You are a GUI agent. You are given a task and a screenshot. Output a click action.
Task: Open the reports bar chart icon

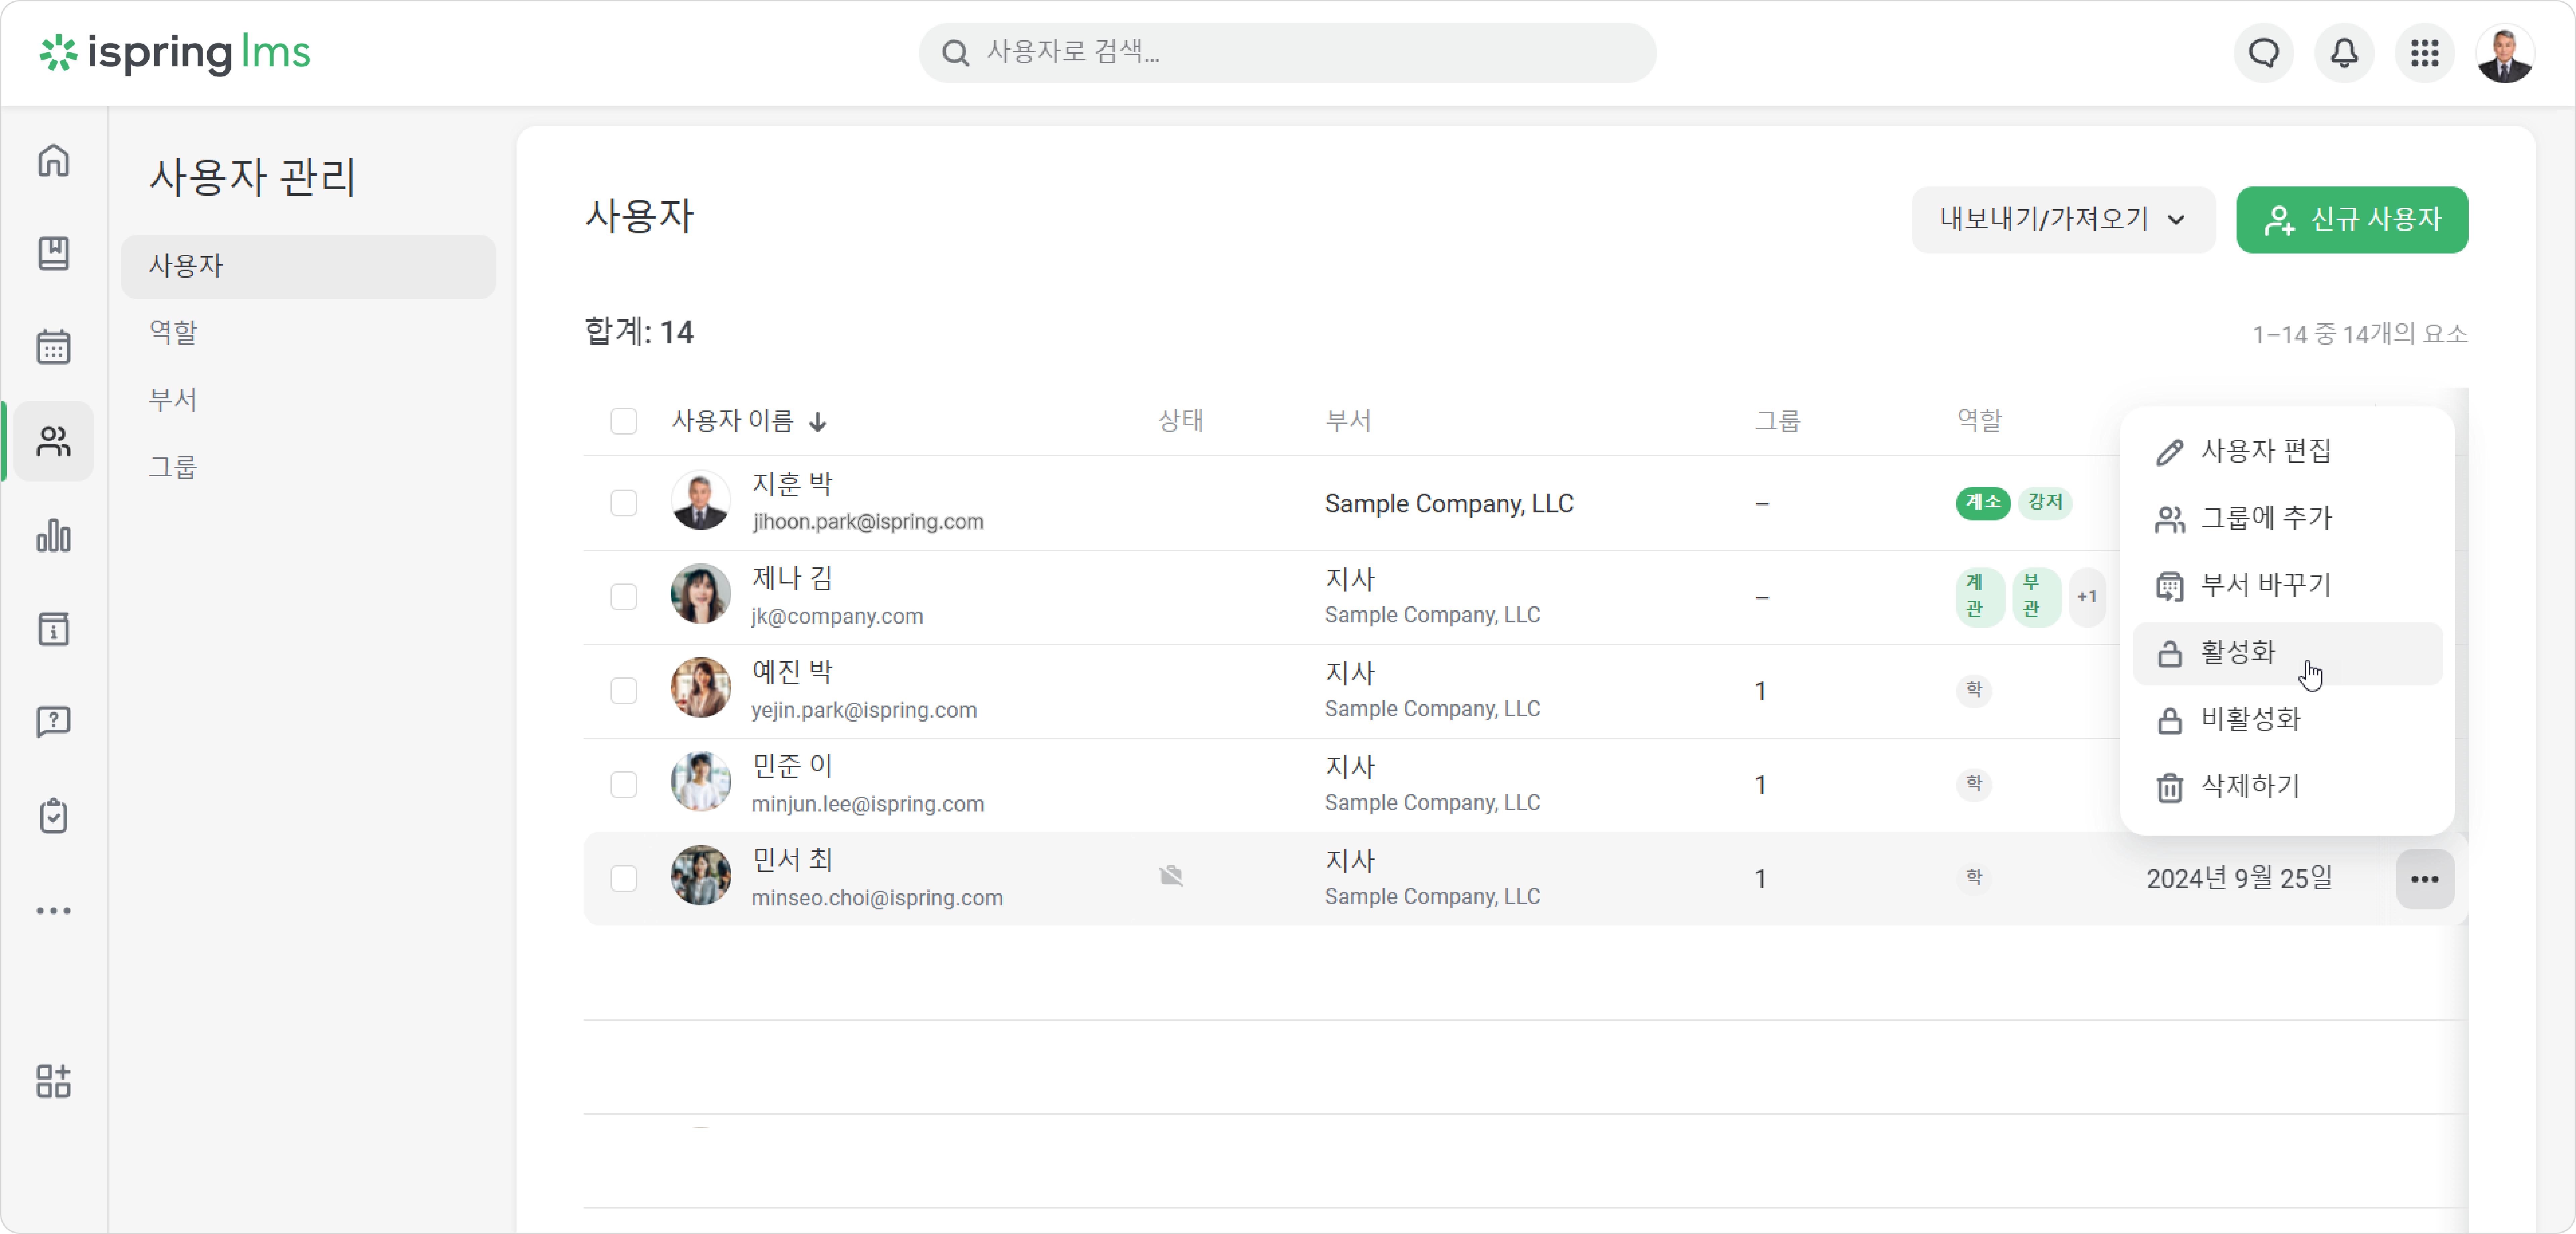click(54, 535)
